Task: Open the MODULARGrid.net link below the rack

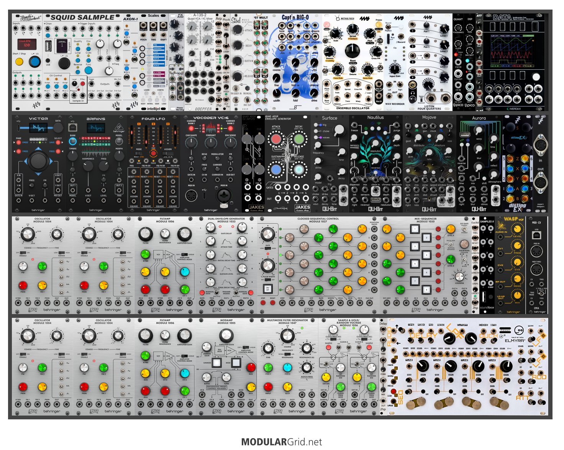Action: (x=282, y=442)
